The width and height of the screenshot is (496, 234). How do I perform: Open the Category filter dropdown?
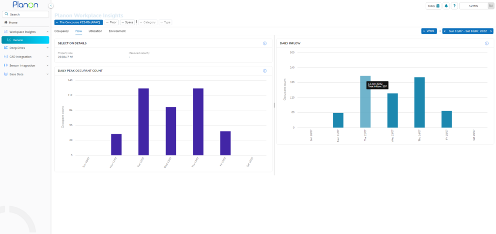click(x=148, y=22)
